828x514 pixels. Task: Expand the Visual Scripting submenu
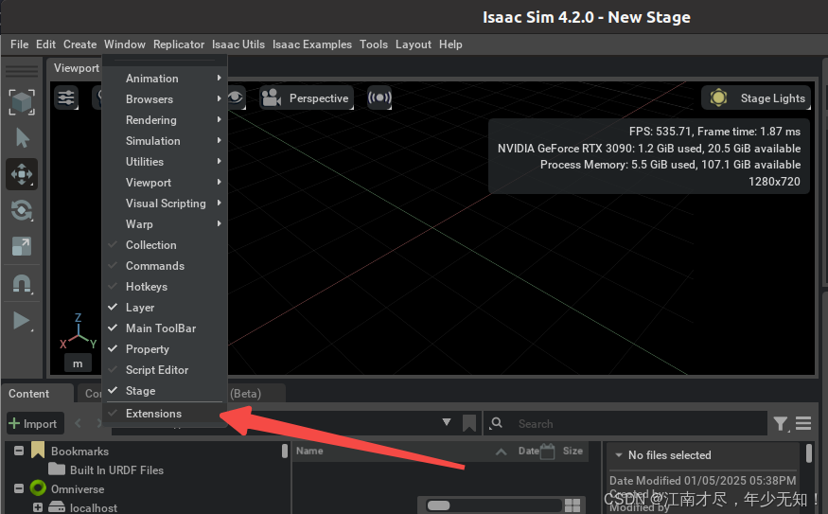click(165, 204)
